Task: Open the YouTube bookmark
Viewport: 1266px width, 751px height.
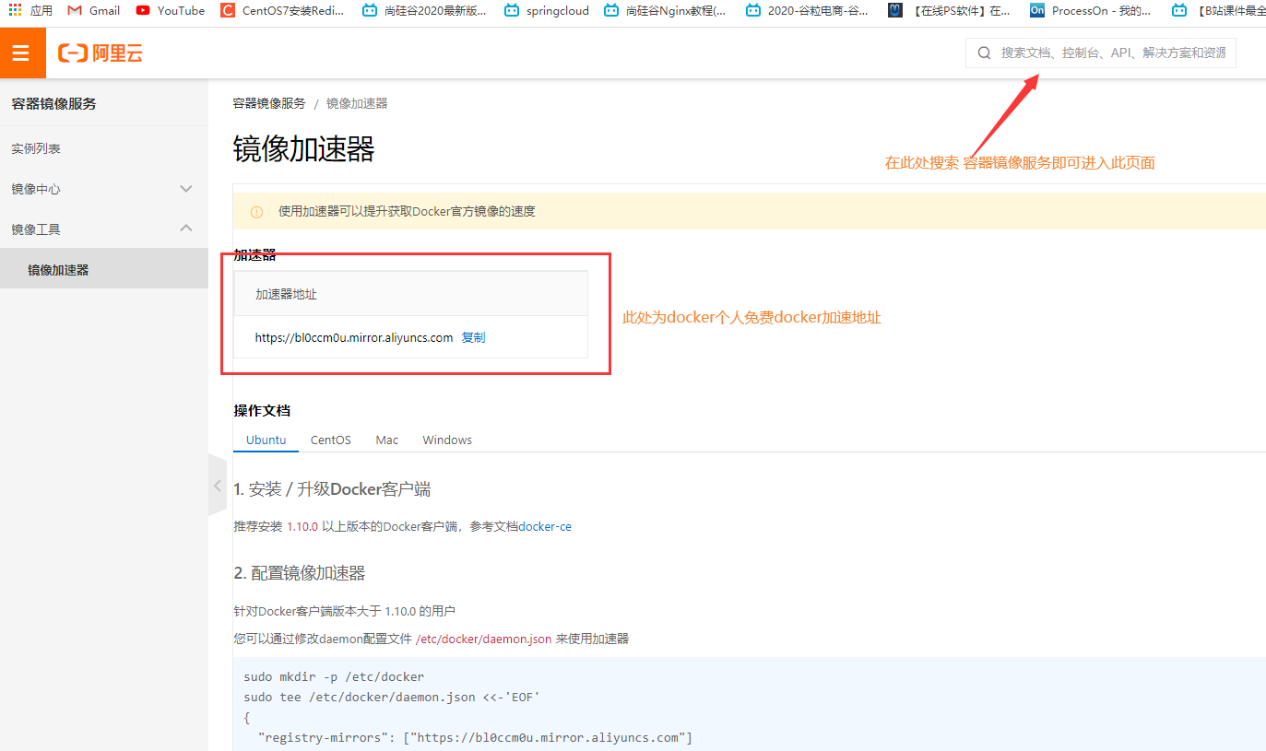Action: 171,10
